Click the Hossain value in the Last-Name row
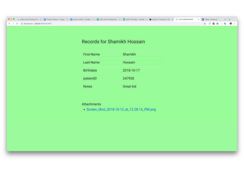The width and height of the screenshot is (244, 173). tap(129, 62)
